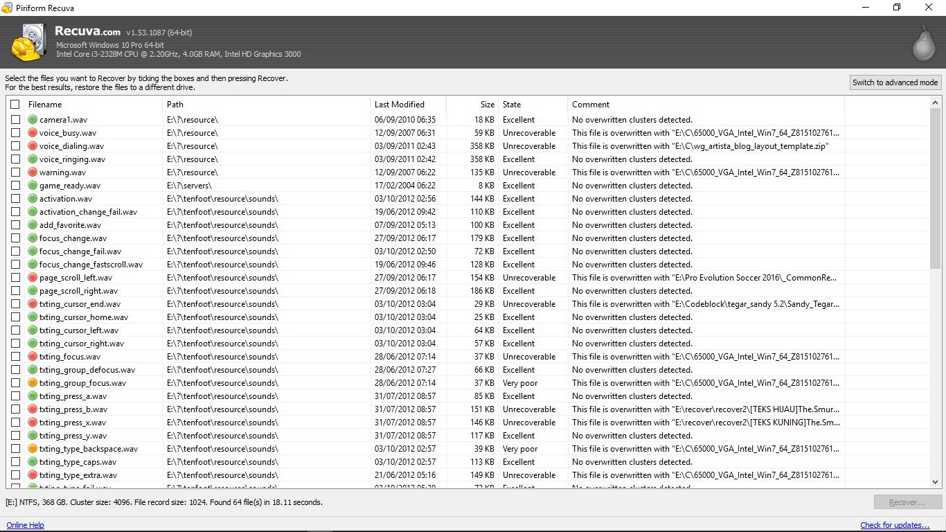The image size is (946, 532).
Task: Click the red status icon for txting_type_extra.wav
Action: pos(33,475)
